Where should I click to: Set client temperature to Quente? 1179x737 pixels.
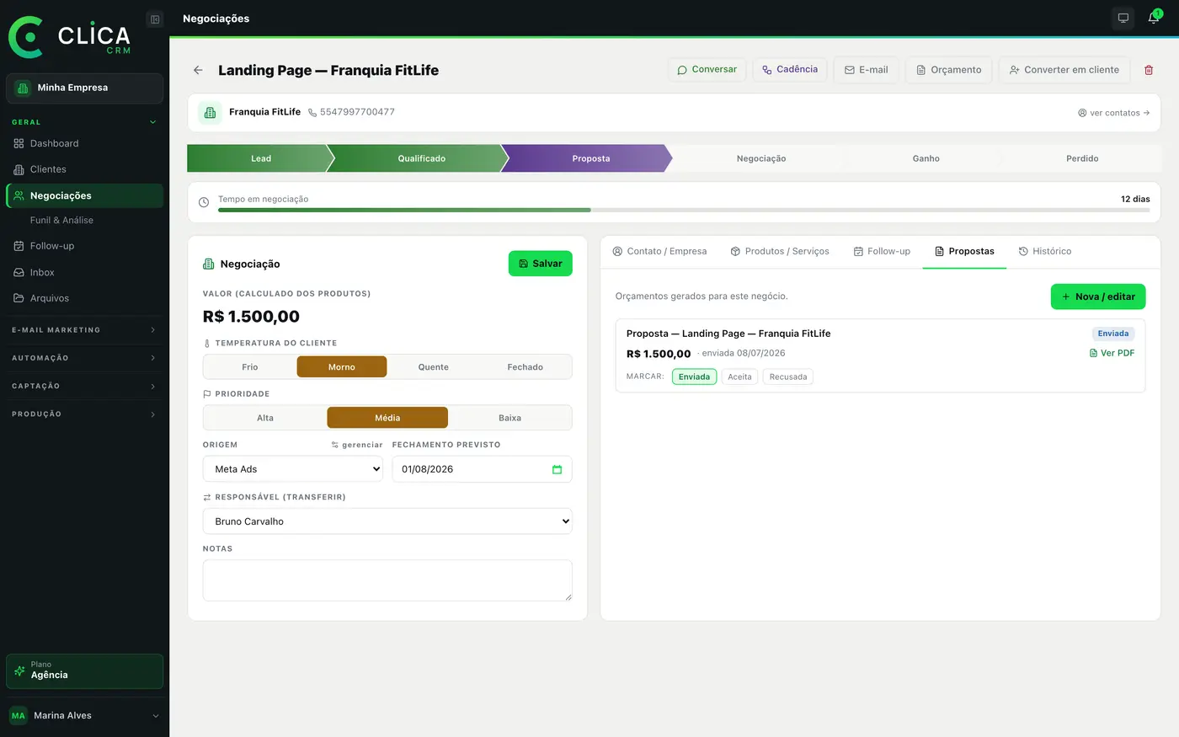point(434,366)
